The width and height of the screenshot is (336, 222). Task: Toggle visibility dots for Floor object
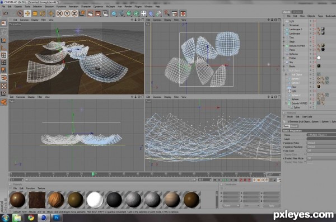tap(313, 87)
